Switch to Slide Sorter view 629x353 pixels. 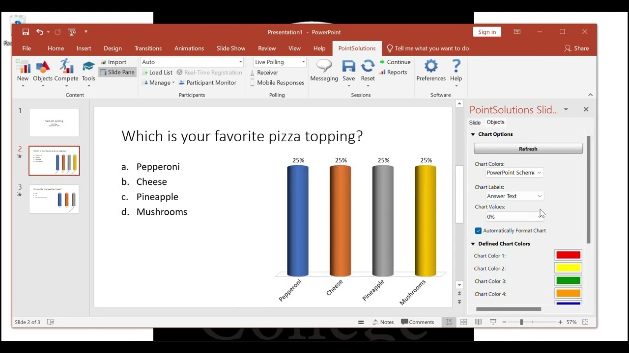pyautogui.click(x=463, y=322)
